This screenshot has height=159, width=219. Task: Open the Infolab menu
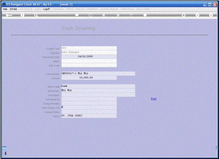(13, 9)
